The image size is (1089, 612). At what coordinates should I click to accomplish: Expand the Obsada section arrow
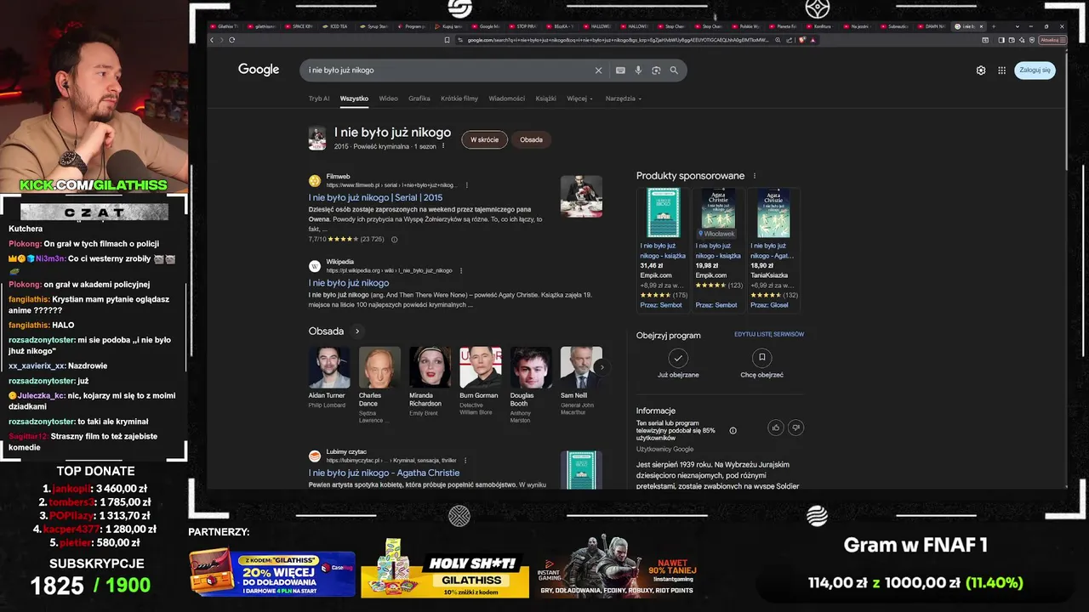click(357, 331)
